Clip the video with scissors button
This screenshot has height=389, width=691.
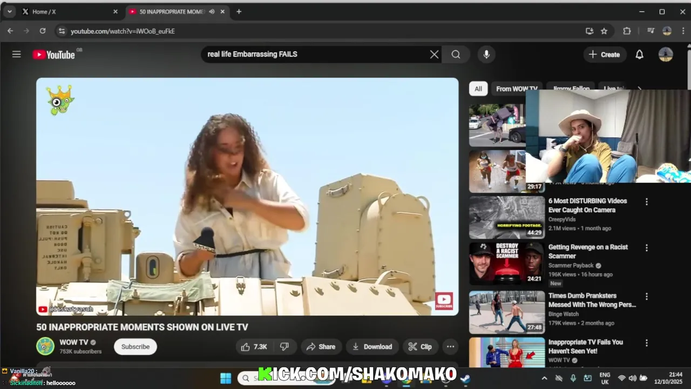(420, 347)
